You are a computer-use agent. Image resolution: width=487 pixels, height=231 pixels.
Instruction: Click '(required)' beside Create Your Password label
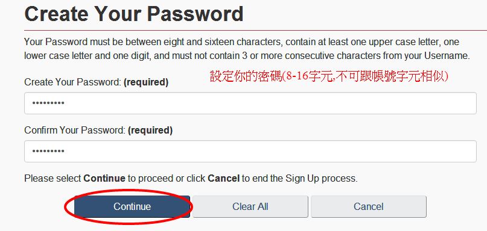click(145, 82)
